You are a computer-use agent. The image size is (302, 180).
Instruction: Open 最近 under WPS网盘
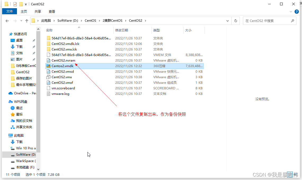tap(19, 108)
